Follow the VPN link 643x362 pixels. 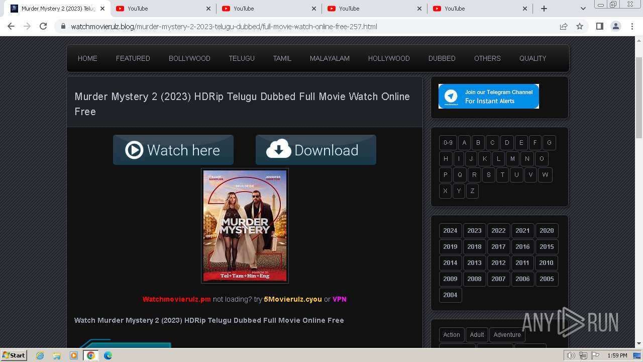[340, 299]
